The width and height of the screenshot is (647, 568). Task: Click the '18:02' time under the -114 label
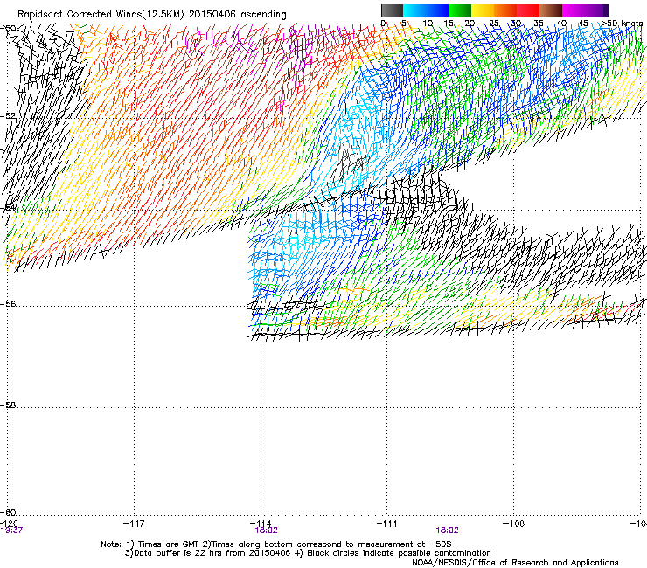tap(266, 530)
